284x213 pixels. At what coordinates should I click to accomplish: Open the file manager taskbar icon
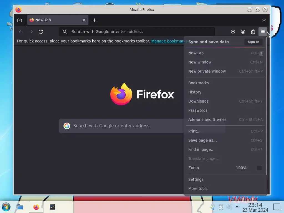point(20,207)
